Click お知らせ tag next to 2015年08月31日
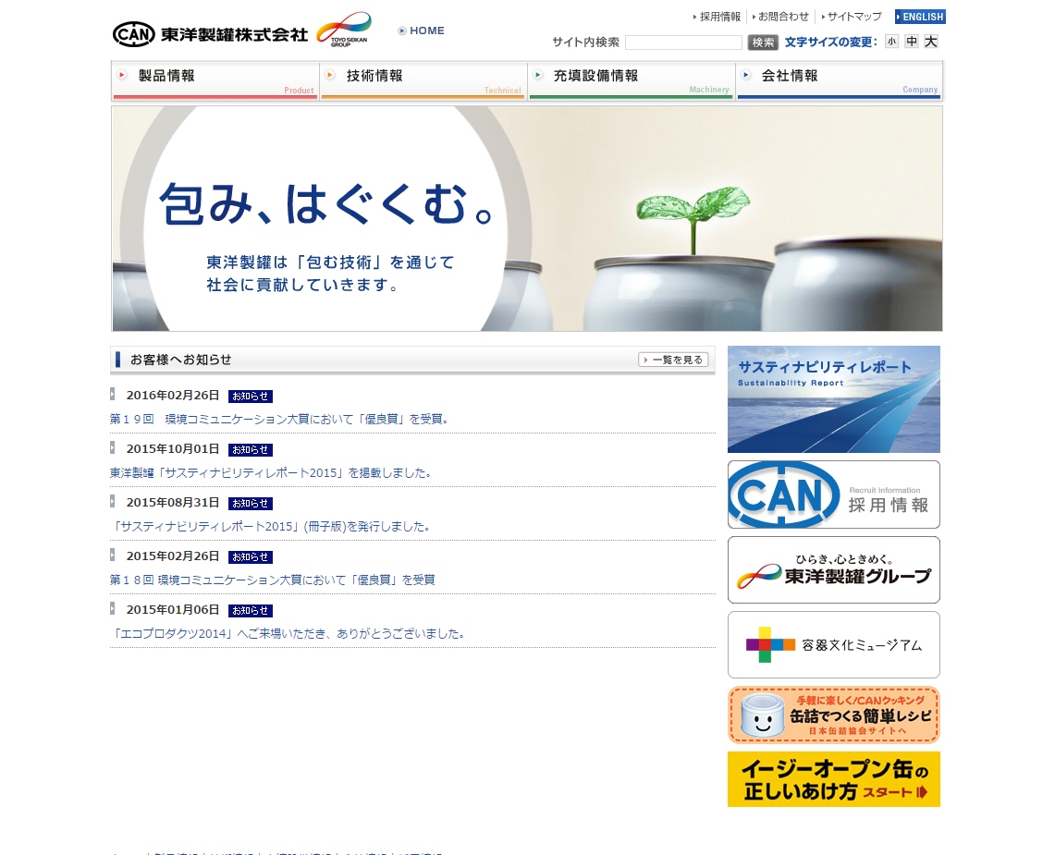Screen dimensions: 1055x855 click(x=251, y=503)
